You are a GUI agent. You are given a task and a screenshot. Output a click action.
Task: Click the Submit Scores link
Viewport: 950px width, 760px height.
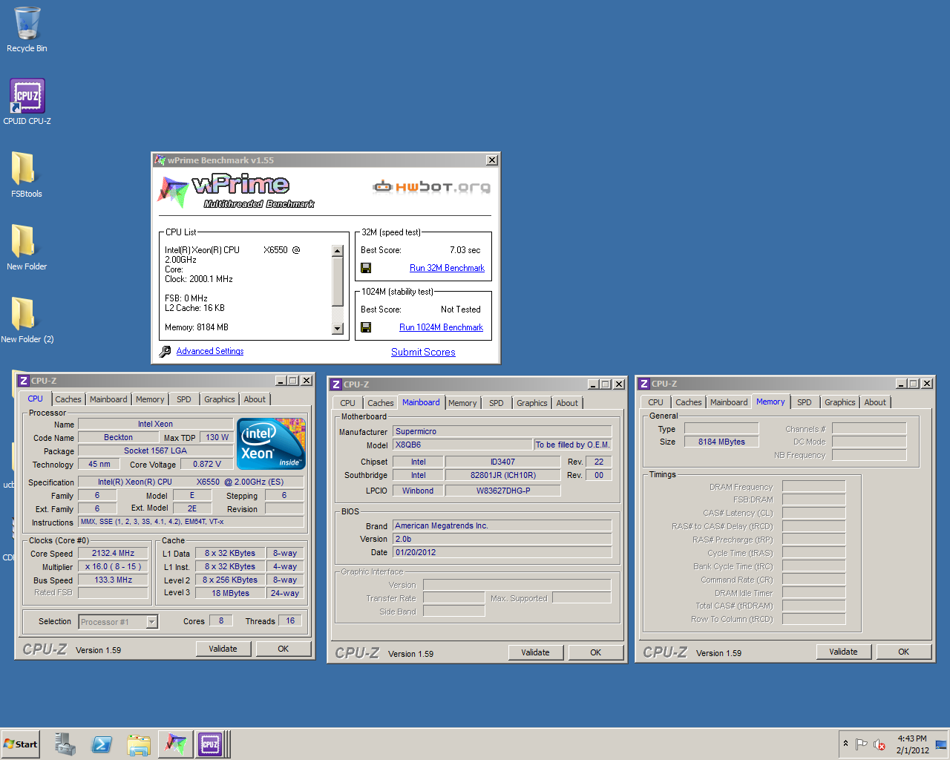423,353
